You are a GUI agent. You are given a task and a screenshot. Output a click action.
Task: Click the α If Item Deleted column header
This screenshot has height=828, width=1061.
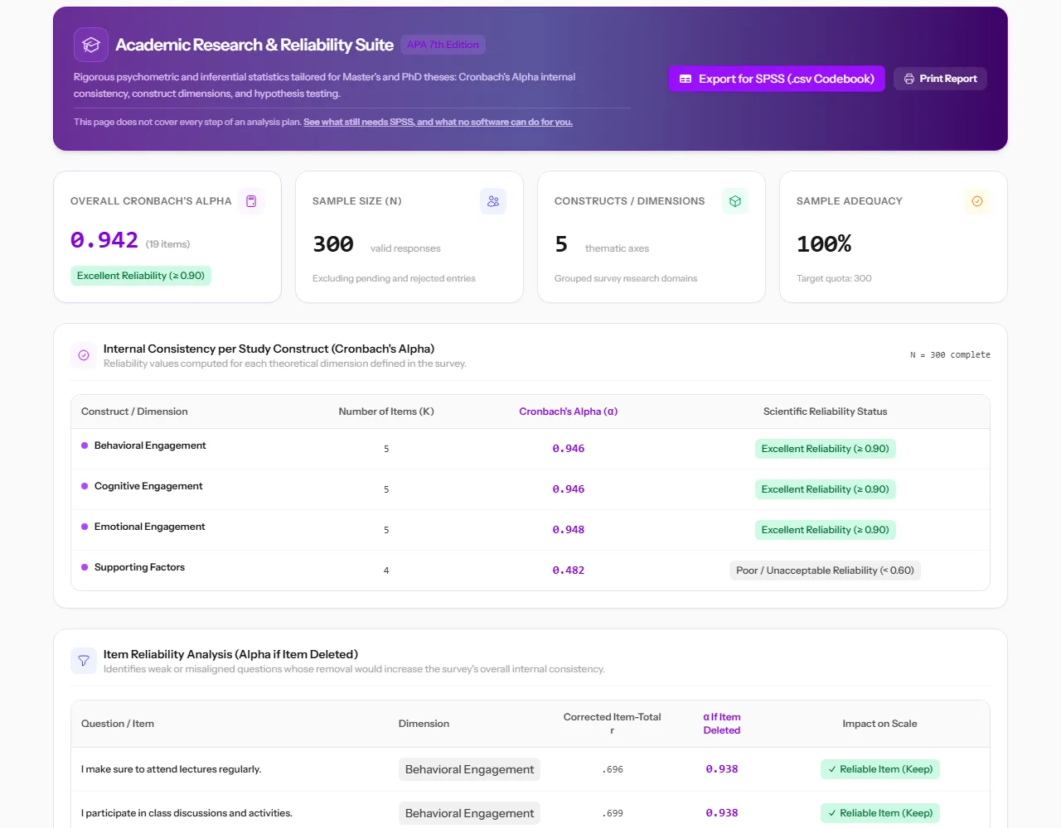[x=722, y=724]
